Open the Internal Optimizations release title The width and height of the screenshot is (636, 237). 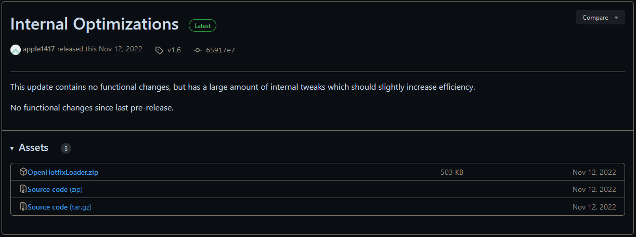pyautogui.click(x=94, y=24)
